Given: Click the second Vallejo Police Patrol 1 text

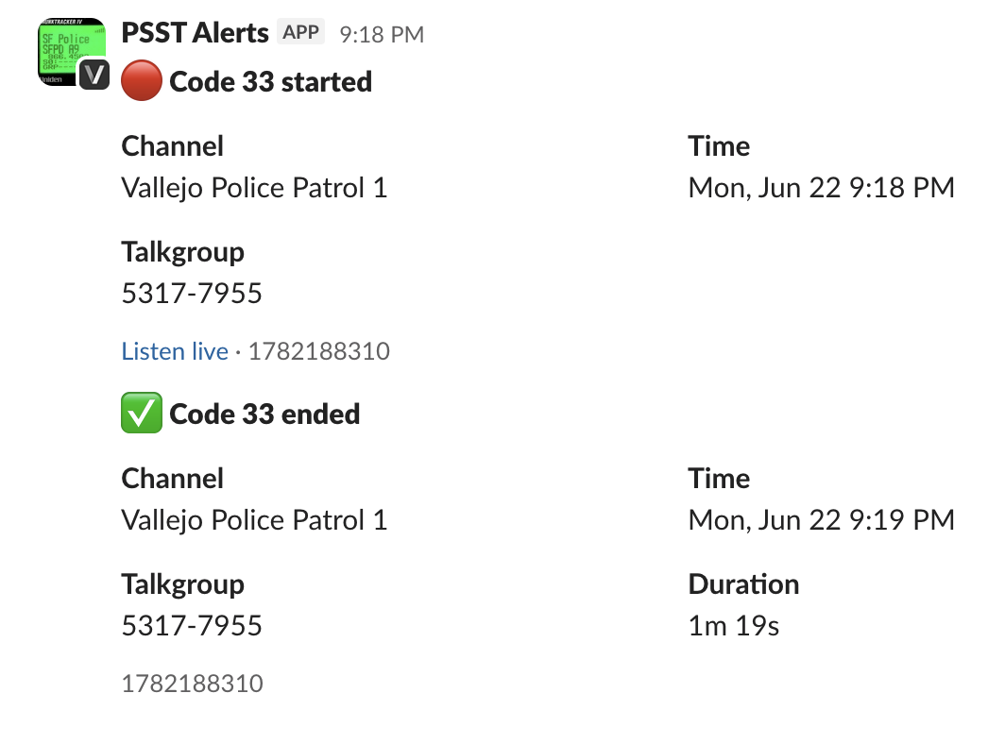Looking at the screenshot, I should click(254, 519).
